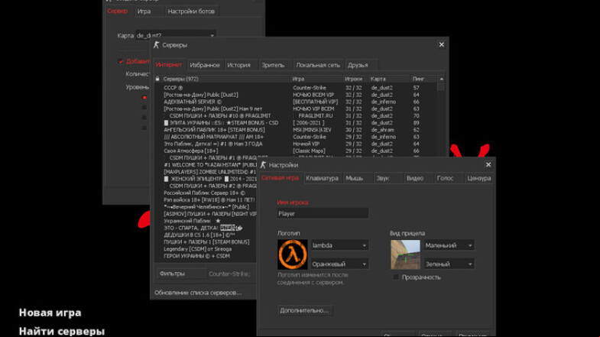
Task: Select Legendary [CSDM] от Sireoga row
Action: click(x=206, y=248)
